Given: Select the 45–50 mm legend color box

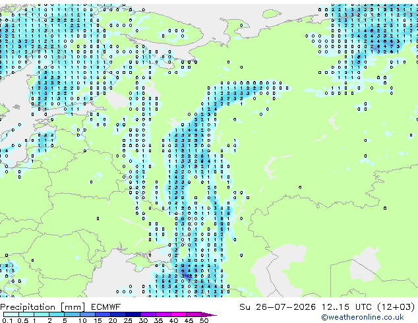Looking at the screenshot, I should click(x=194, y=314).
